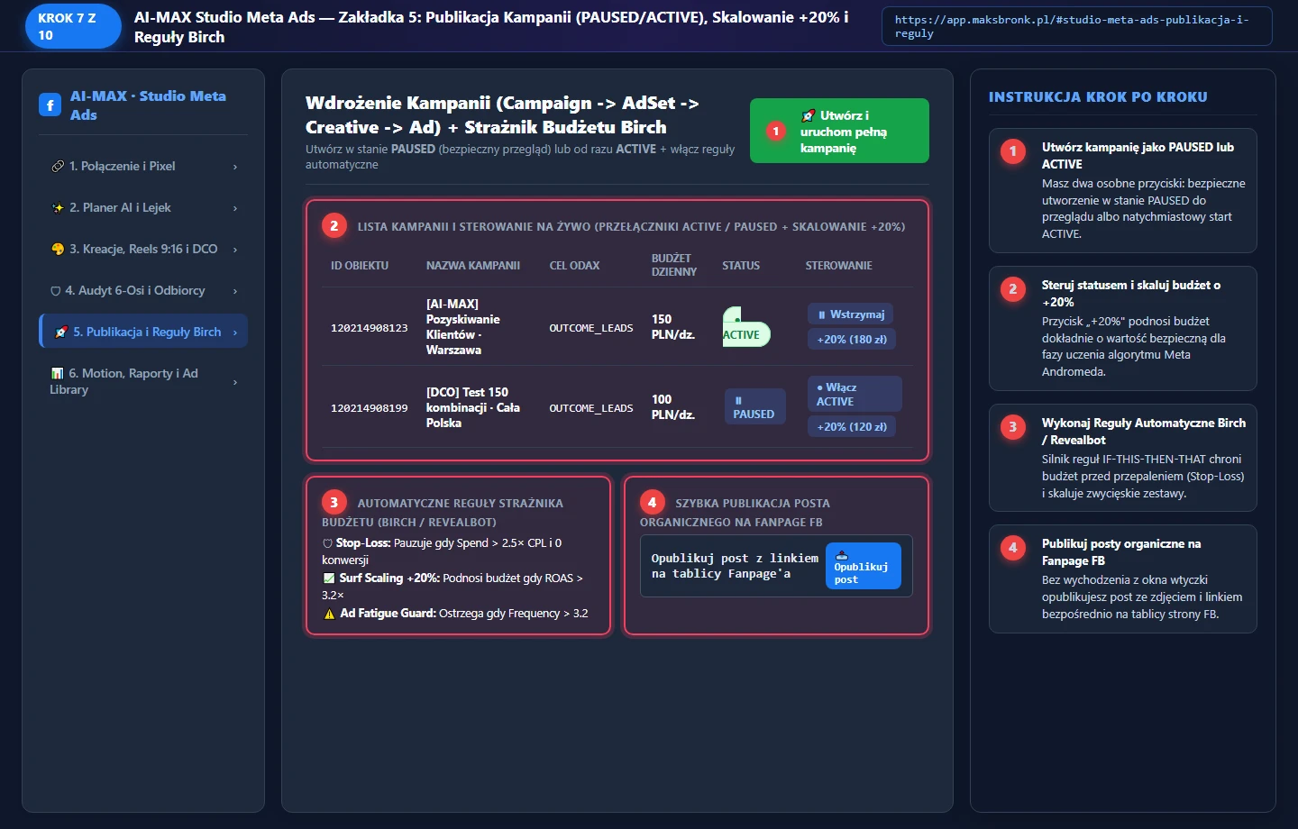This screenshot has width=1298, height=829.
Task: Click the sparkle icon beside Planer AI
Action: click(x=58, y=208)
